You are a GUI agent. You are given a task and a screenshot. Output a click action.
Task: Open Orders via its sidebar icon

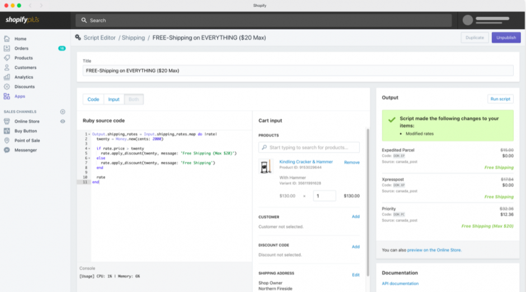click(7, 49)
